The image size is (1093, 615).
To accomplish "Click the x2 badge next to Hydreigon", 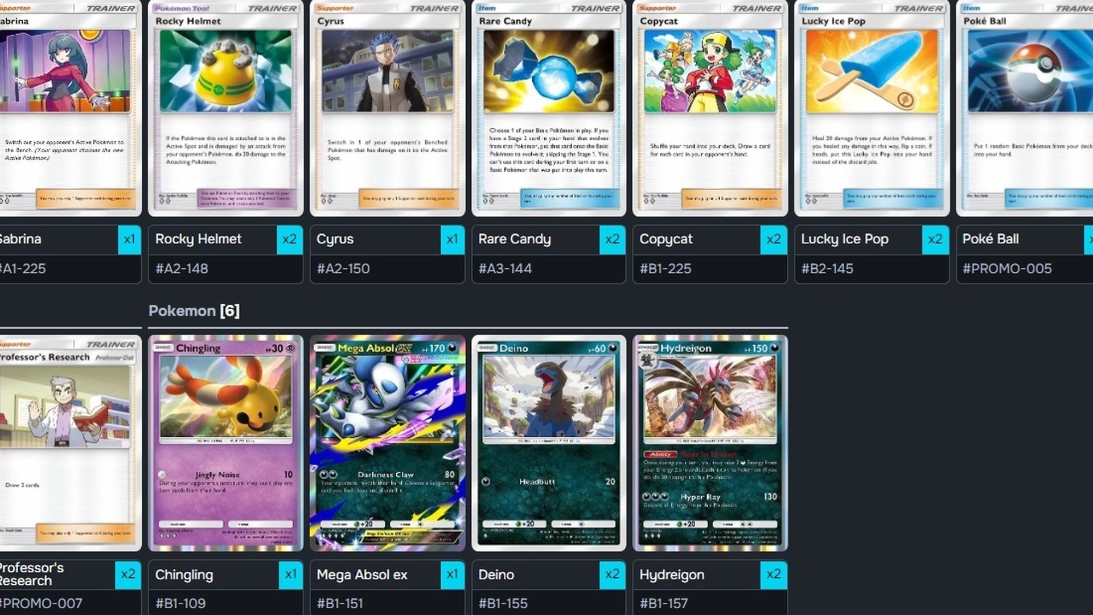I will (774, 575).
